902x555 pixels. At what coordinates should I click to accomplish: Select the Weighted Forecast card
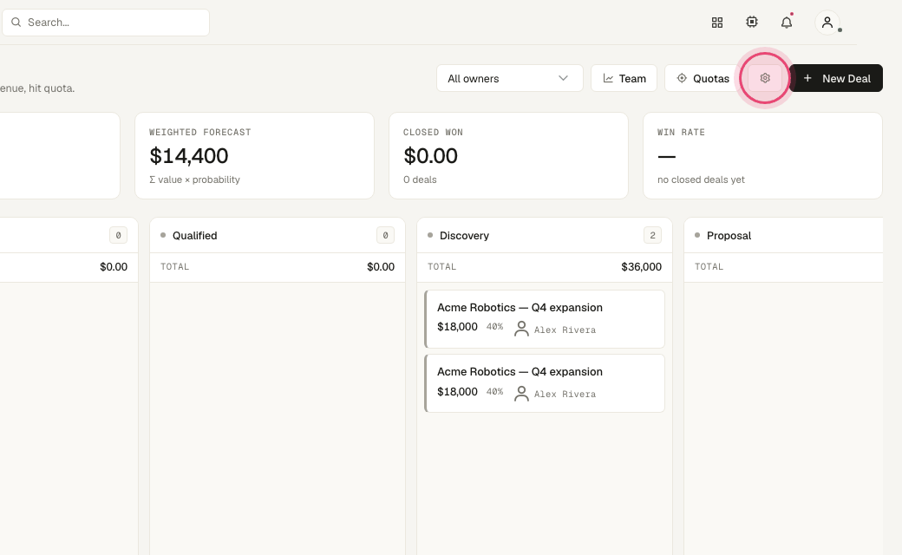[254, 156]
